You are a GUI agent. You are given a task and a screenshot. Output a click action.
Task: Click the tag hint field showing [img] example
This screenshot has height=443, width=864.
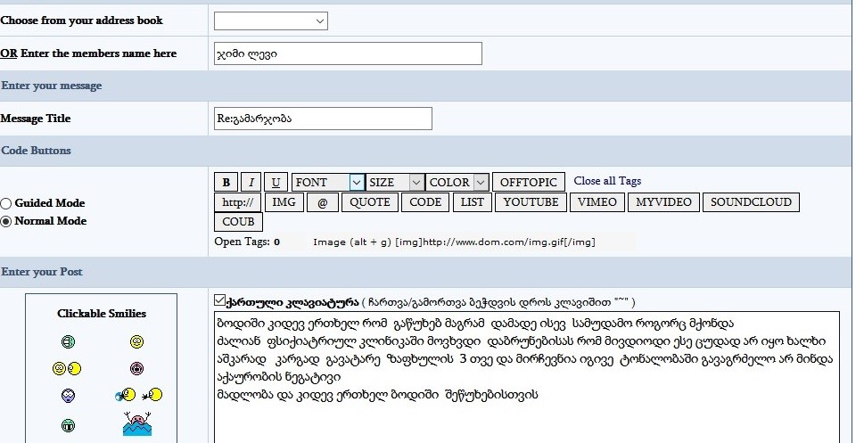click(x=472, y=242)
